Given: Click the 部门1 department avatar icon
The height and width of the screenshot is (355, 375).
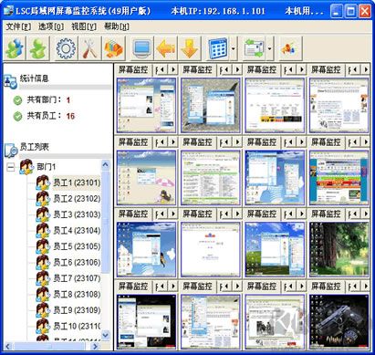Looking at the screenshot, I should point(26,167).
